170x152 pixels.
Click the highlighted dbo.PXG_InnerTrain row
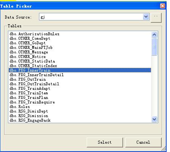point(80,70)
